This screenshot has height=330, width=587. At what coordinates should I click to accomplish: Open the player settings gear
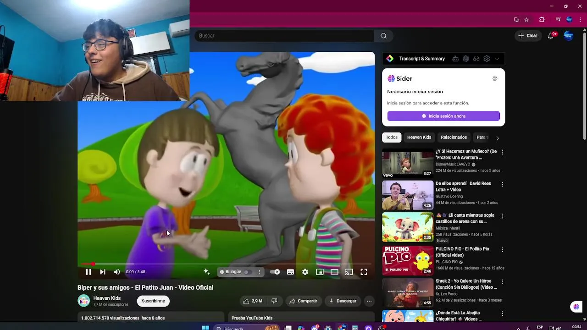pyautogui.click(x=305, y=272)
